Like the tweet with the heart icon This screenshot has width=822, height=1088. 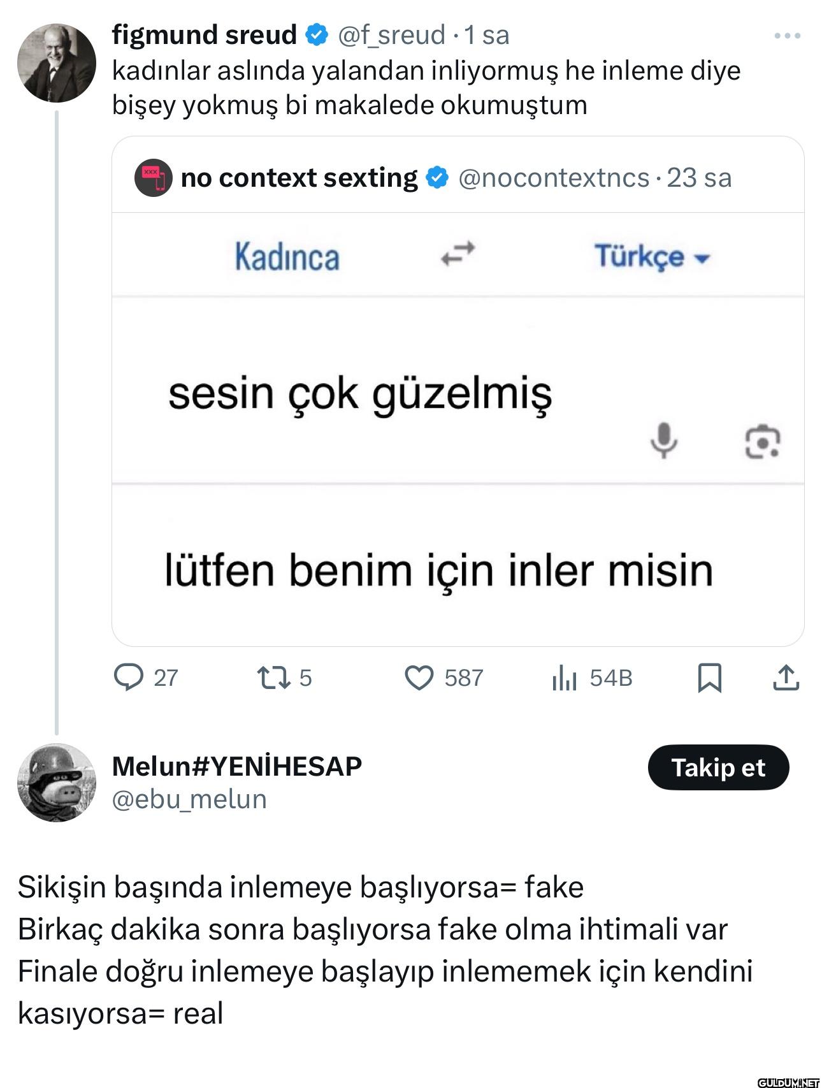click(419, 678)
